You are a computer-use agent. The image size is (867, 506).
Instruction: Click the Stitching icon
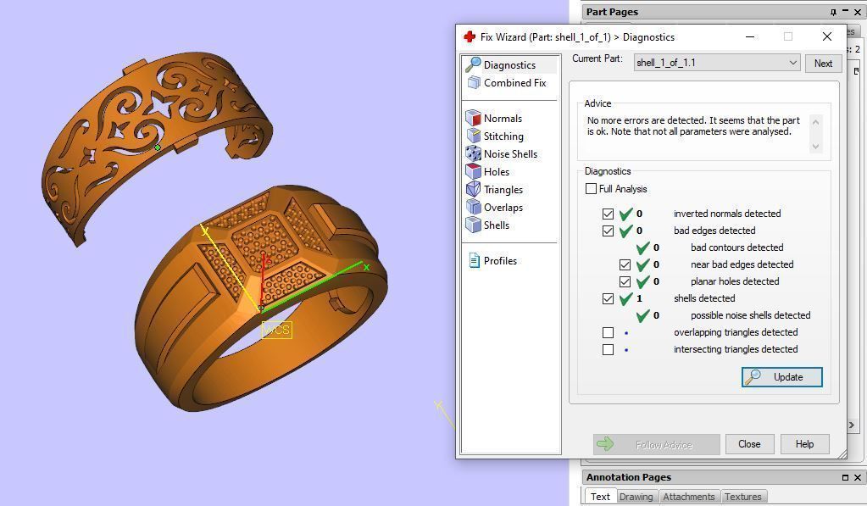click(473, 136)
